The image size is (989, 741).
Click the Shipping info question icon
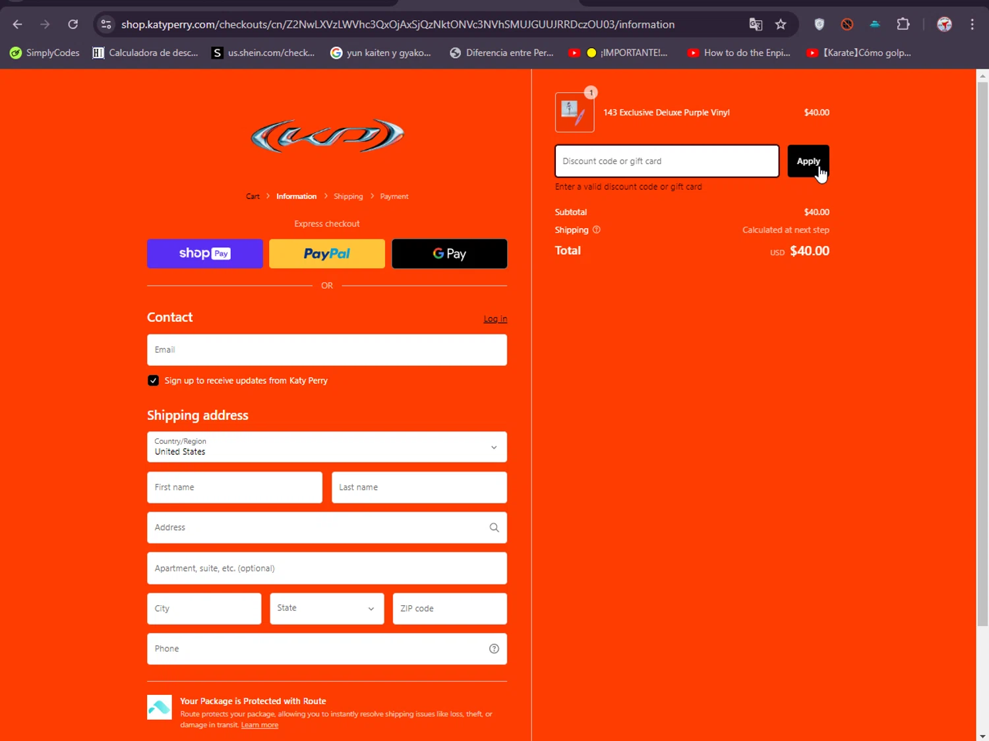tap(597, 230)
